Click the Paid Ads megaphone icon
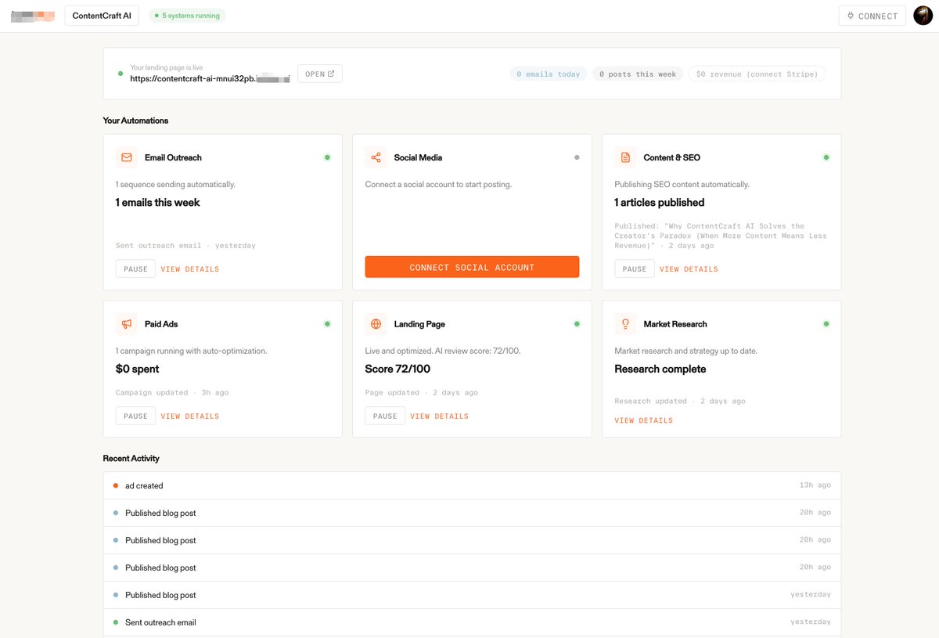Screen dimensions: 939x638 coord(127,324)
